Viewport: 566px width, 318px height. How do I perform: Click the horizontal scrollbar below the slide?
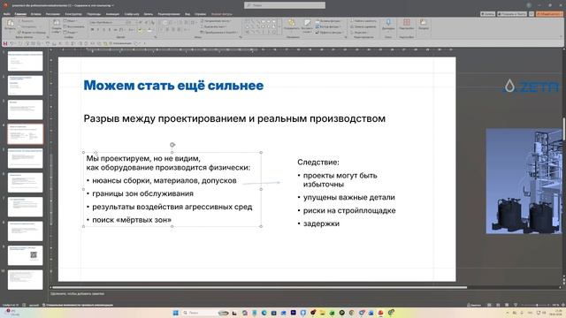click(259, 287)
